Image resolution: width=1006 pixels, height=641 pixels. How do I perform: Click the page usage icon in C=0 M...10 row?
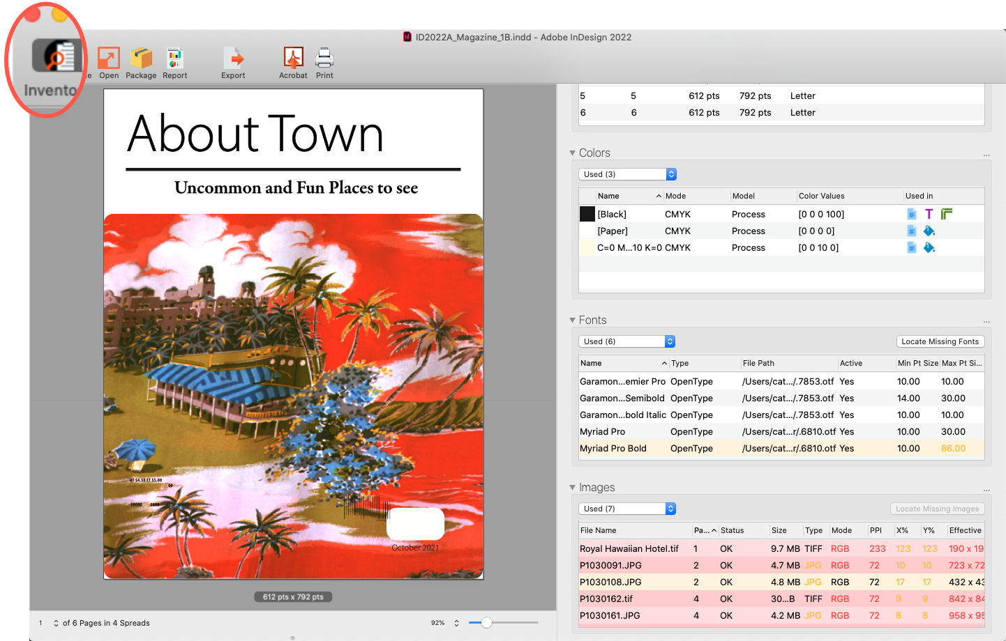click(912, 247)
